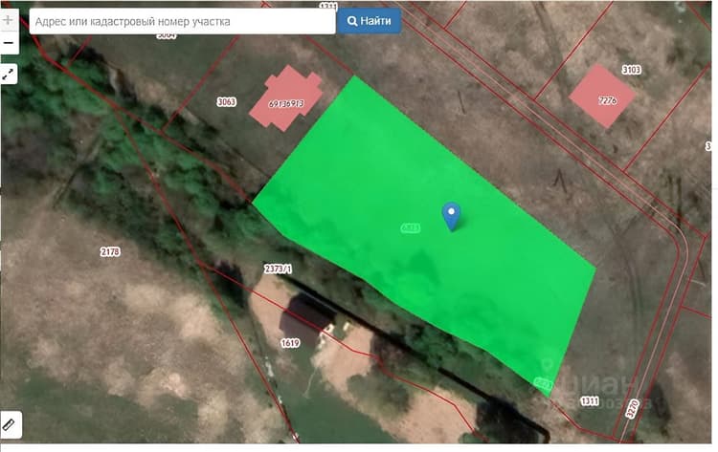718x452 pixels.
Task: Click road parcel label 3270
Action: pyautogui.click(x=632, y=408)
